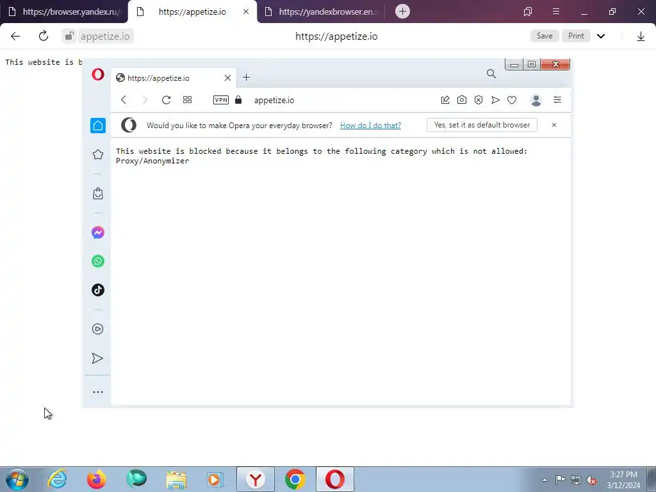Open Messenger in Opera sidebar
656x492 pixels.
coord(98,232)
